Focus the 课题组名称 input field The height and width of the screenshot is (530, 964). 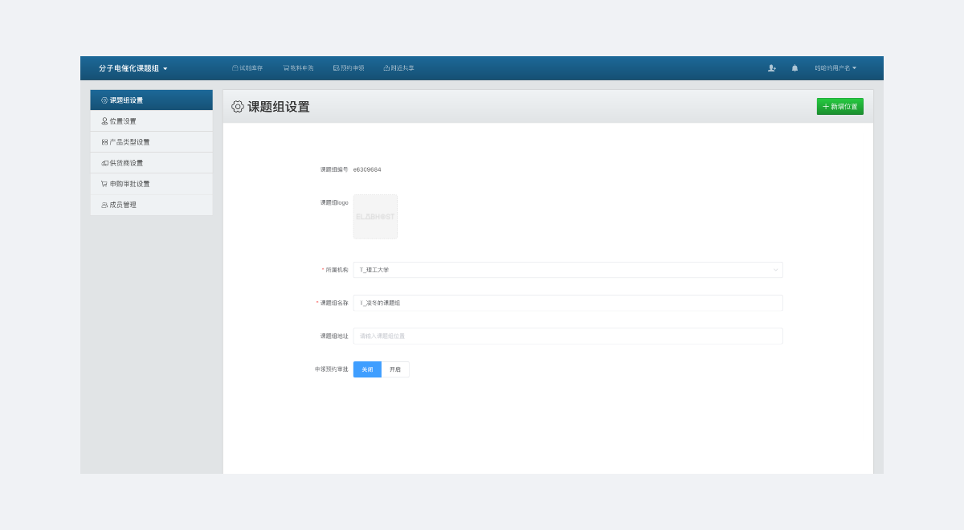coord(568,303)
